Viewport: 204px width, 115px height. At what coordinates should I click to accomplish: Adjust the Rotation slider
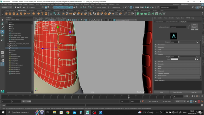click(x=187, y=42)
